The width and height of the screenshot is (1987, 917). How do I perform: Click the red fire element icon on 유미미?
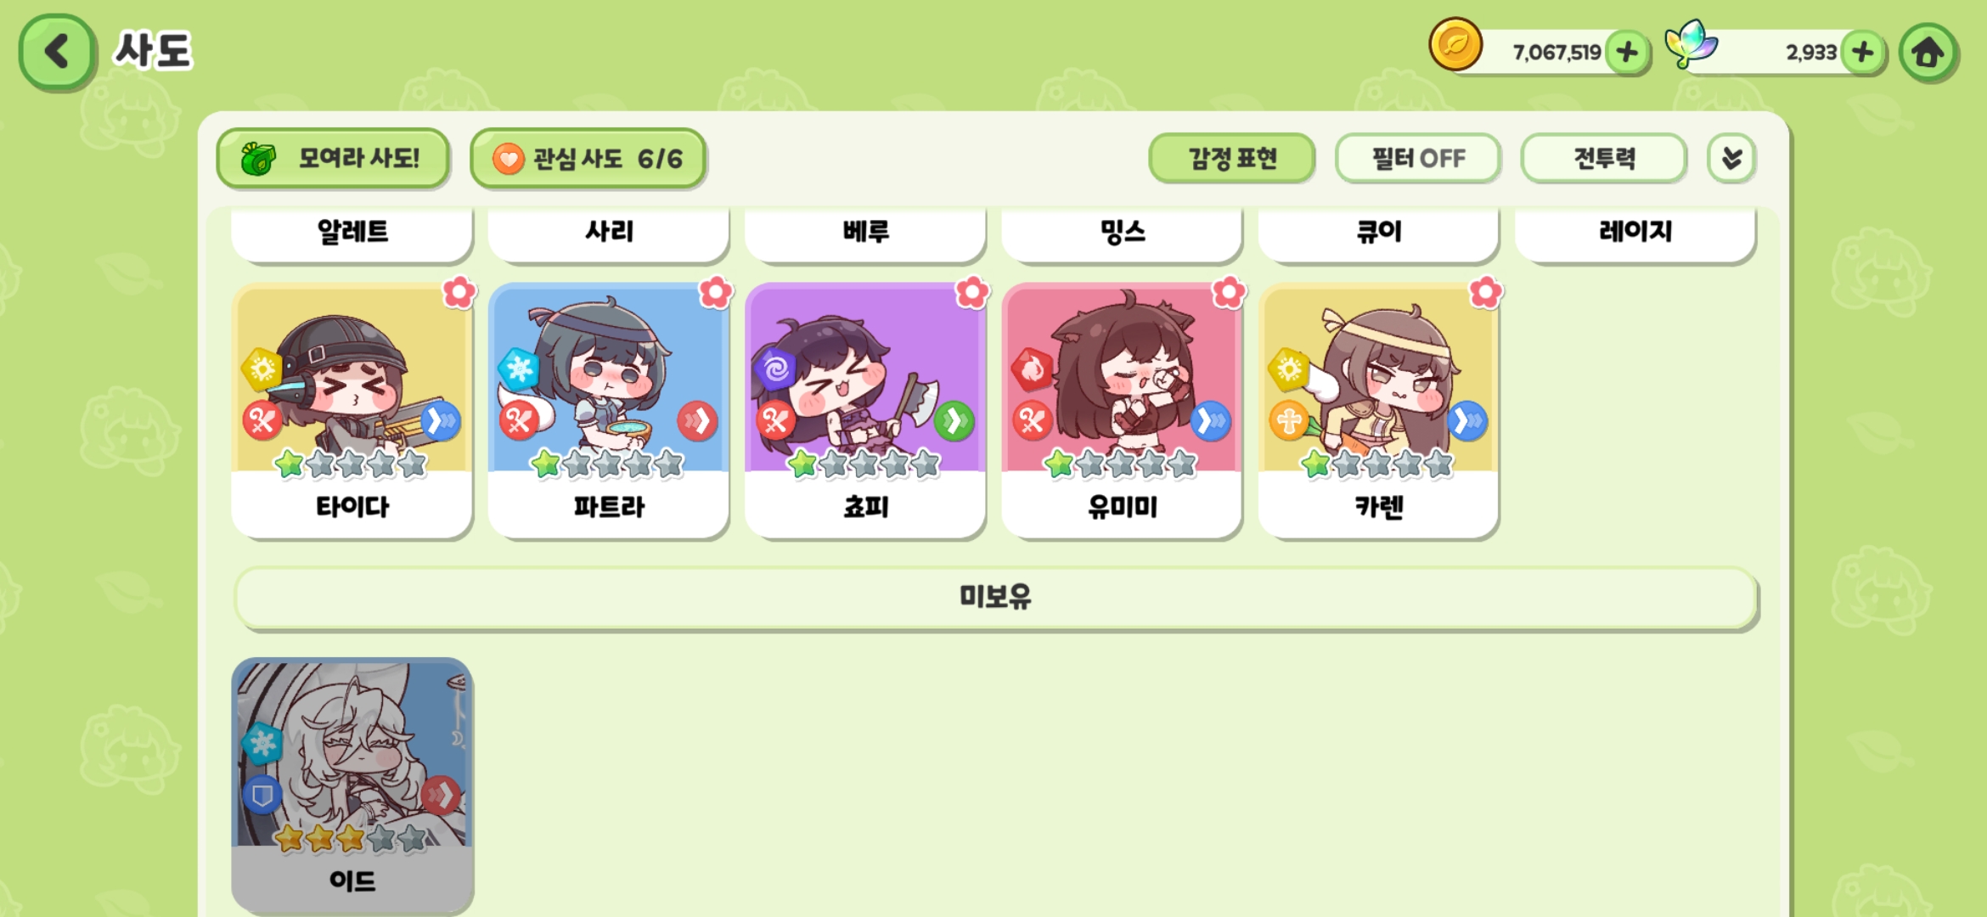pyautogui.click(x=1032, y=369)
